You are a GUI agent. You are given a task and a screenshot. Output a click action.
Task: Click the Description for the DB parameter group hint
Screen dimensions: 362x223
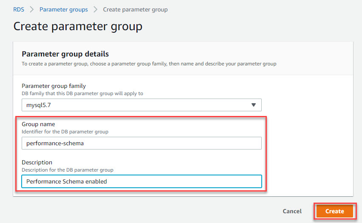pos(68,170)
